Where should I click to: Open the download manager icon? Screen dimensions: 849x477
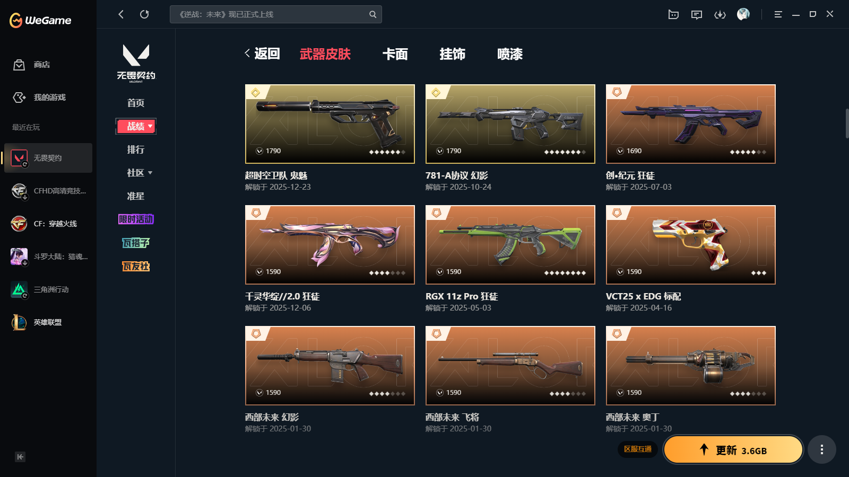(720, 14)
